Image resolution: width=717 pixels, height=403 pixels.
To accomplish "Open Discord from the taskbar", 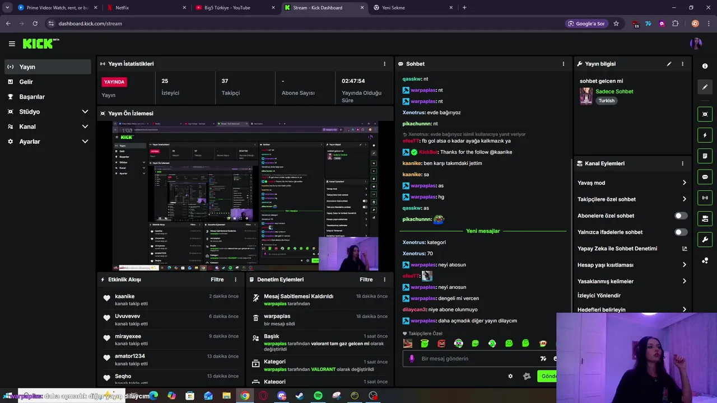I will coord(282,396).
